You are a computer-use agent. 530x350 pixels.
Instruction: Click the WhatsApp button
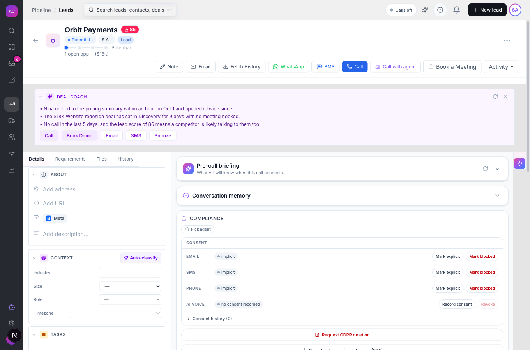pyautogui.click(x=288, y=67)
